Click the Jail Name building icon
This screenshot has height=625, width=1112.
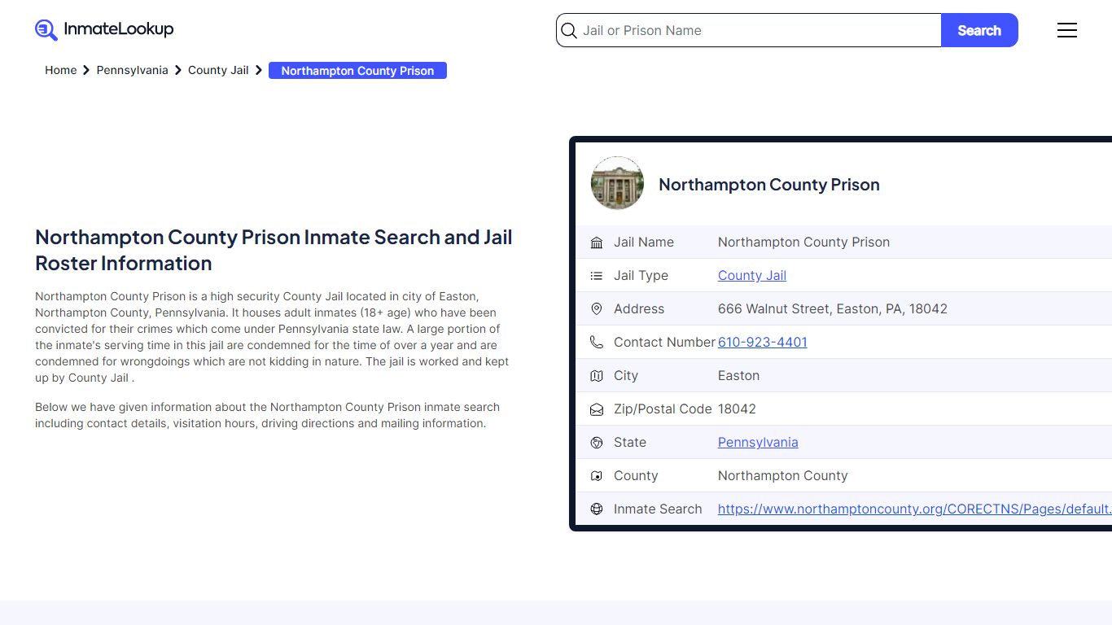pyautogui.click(x=597, y=243)
